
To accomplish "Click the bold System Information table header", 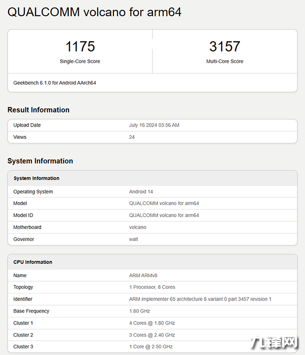I will (x=37, y=179).
